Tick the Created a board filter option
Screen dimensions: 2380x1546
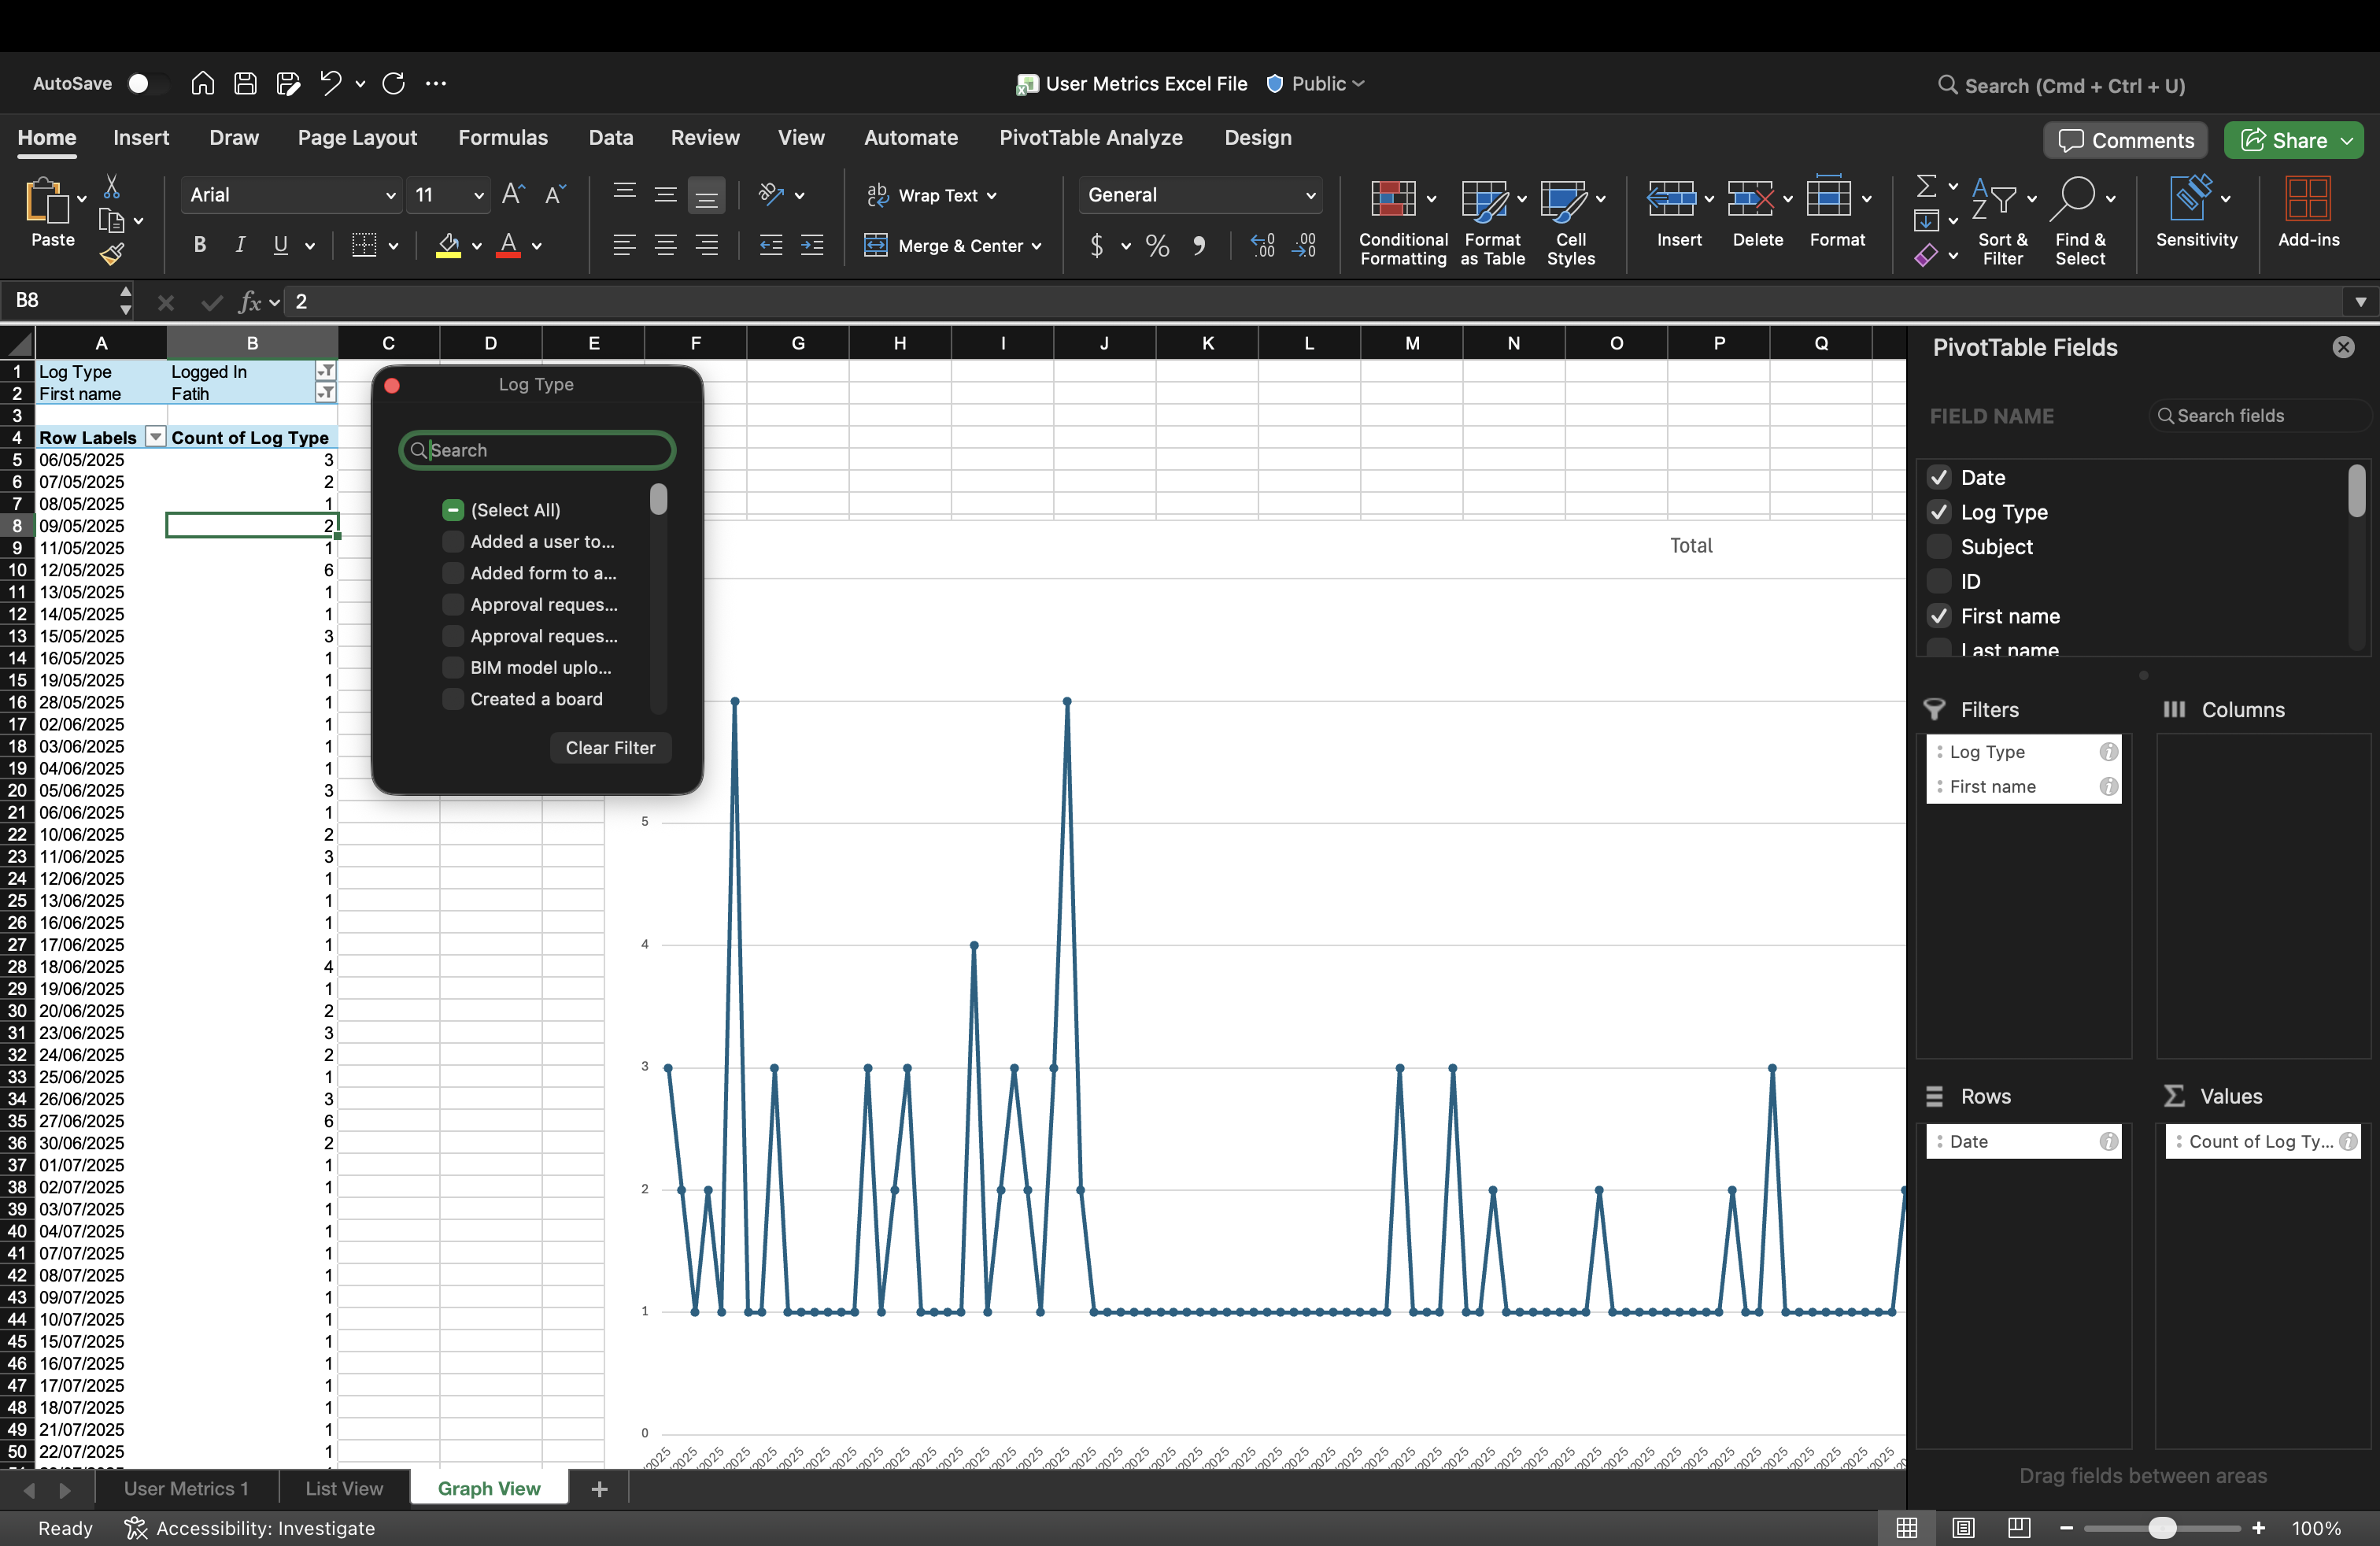tap(453, 699)
